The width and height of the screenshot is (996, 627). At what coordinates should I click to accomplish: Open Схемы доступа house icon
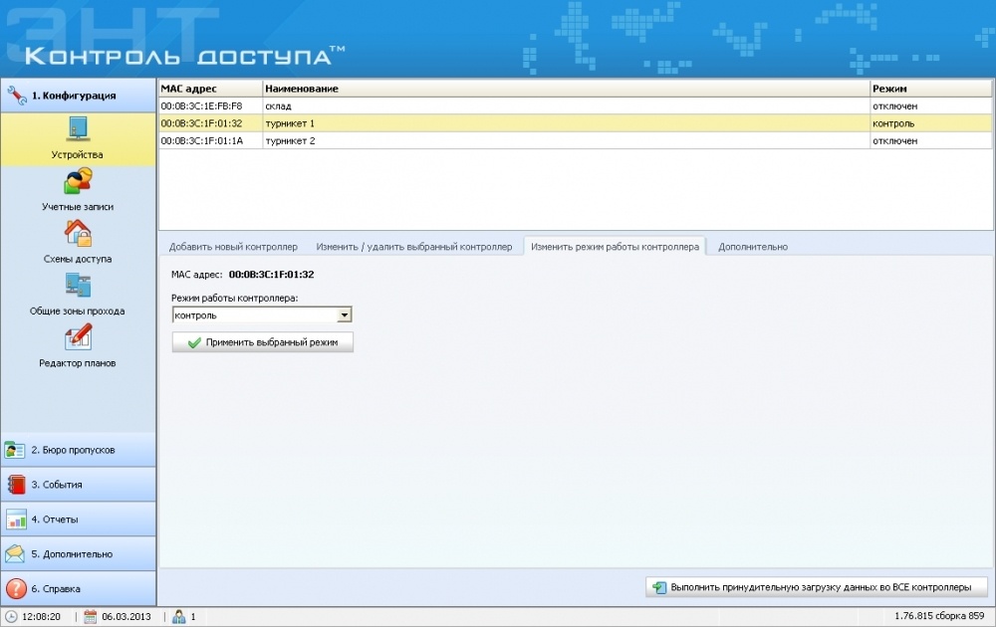[x=78, y=233]
